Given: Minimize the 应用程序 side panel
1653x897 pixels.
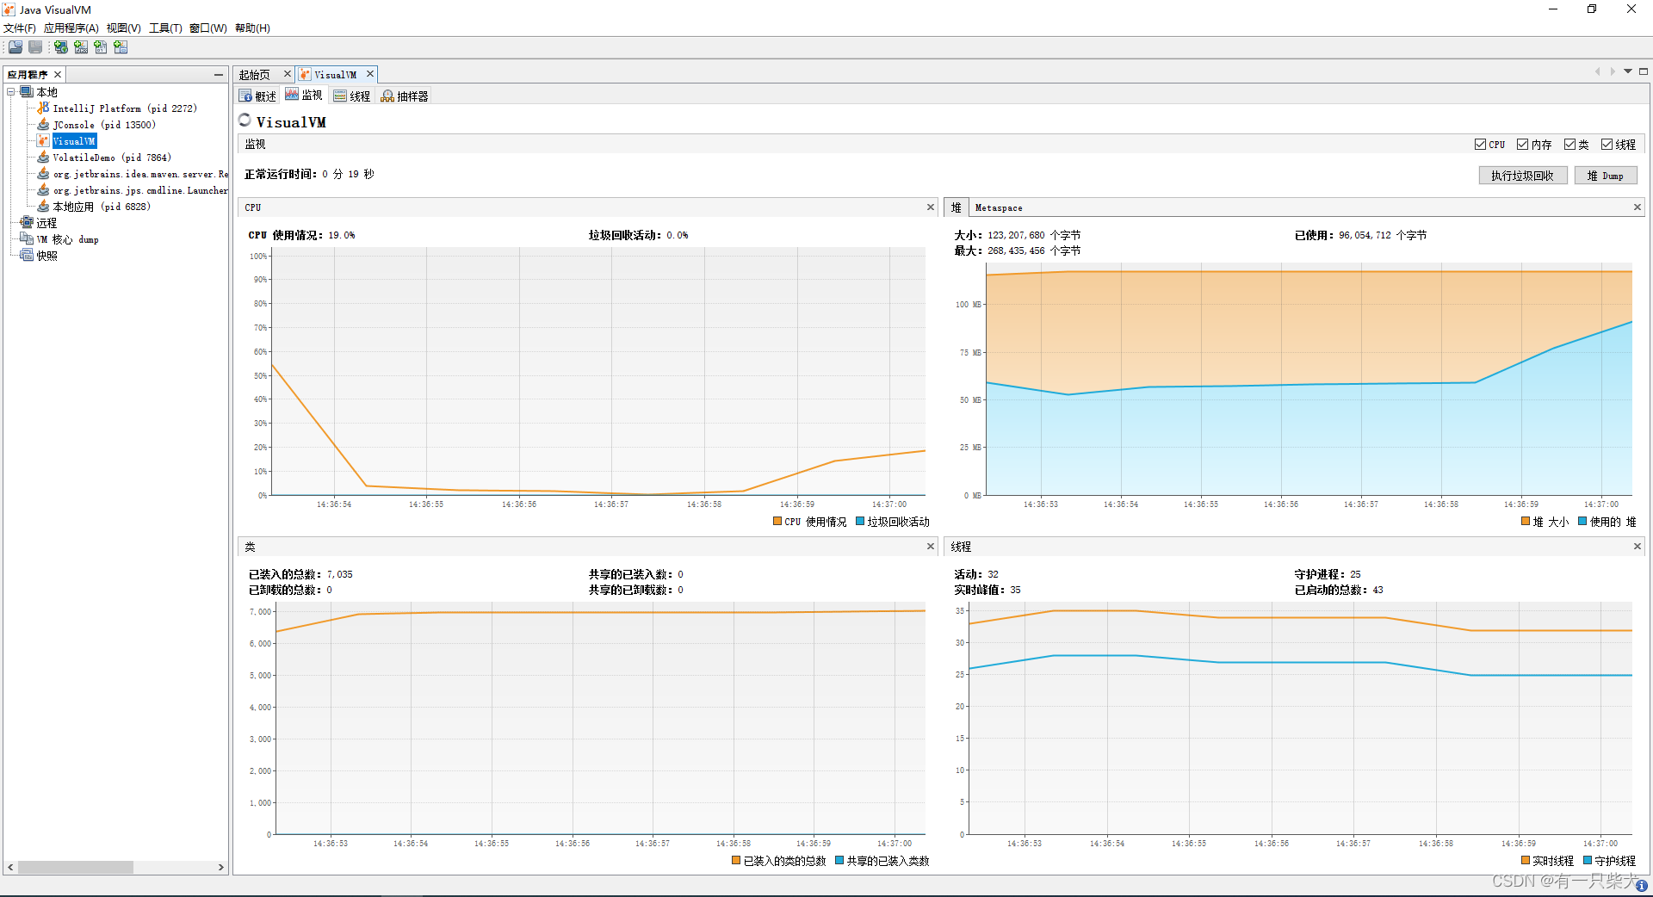Looking at the screenshot, I should click(x=219, y=75).
